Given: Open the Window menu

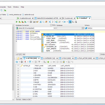Looking at the screenshot, I should coord(16,7).
